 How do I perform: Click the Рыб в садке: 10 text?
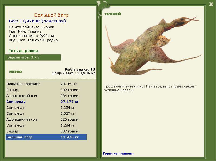click(x=80, y=69)
